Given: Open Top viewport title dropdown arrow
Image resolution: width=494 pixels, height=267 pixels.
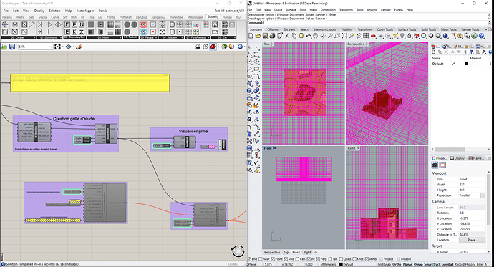Looking at the screenshot, I should [x=273, y=44].
